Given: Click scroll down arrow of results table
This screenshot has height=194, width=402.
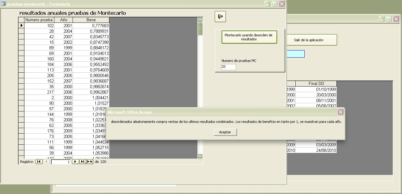Looking at the screenshot, I should (200, 156).
